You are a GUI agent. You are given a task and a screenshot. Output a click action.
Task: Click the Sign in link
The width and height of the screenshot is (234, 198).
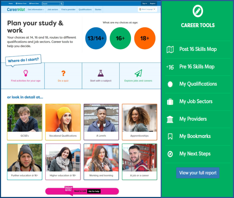(x=144, y=4)
